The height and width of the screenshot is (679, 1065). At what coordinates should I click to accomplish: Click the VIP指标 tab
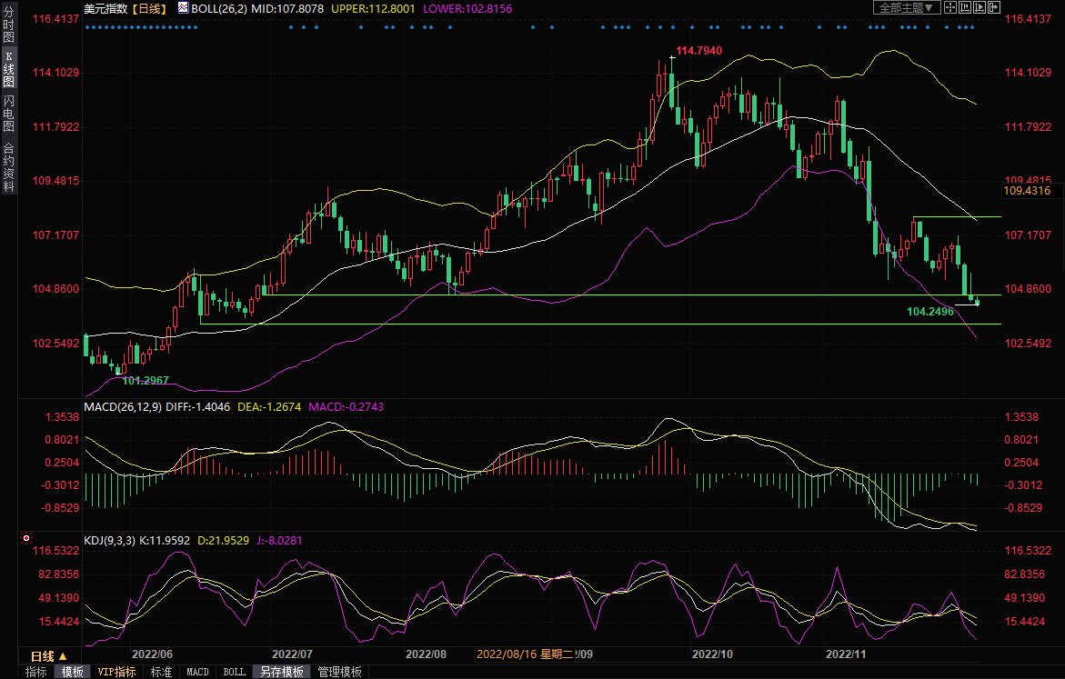click(117, 672)
